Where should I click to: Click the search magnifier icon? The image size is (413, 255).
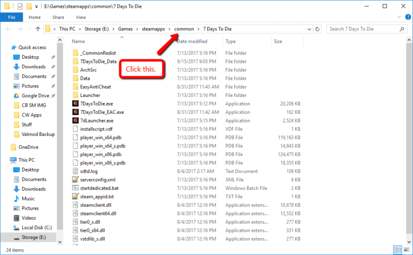pyautogui.click(x=402, y=29)
